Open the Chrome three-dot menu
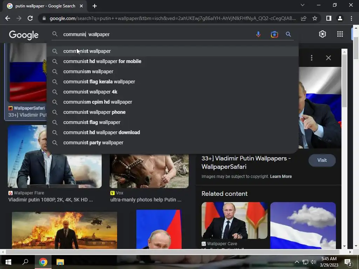 click(x=351, y=18)
